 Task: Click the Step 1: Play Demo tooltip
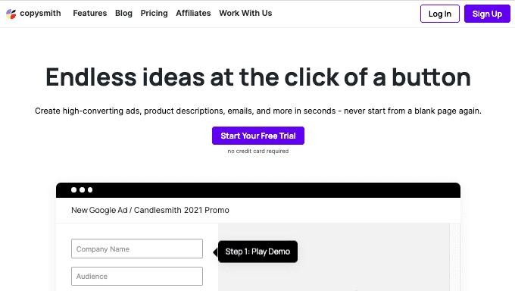pyautogui.click(x=257, y=252)
